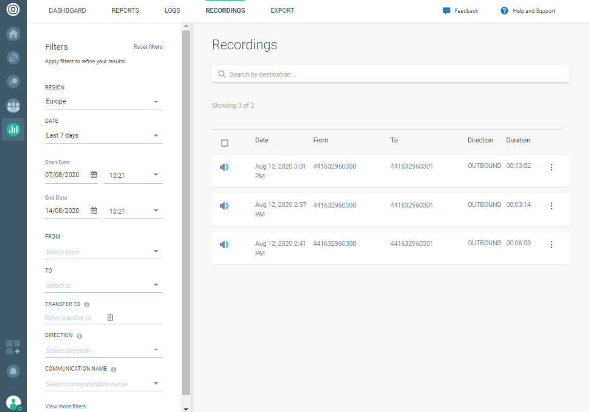Open the Start Date calendar picker icon
This screenshot has height=412, width=590.
point(94,175)
